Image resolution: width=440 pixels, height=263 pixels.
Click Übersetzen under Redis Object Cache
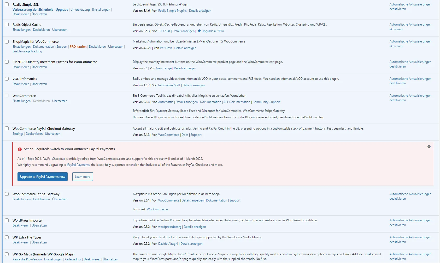pyautogui.click(x=60, y=30)
